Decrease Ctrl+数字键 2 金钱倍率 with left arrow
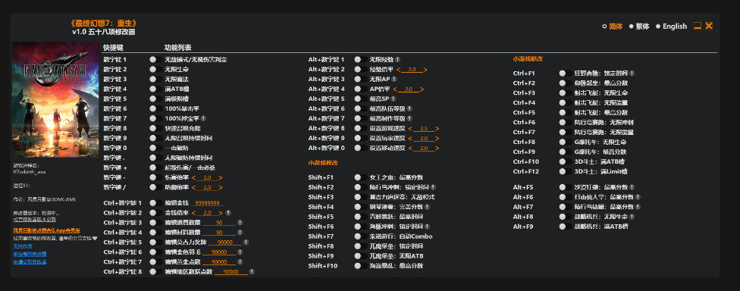This screenshot has width=740, height=291. 193,213
